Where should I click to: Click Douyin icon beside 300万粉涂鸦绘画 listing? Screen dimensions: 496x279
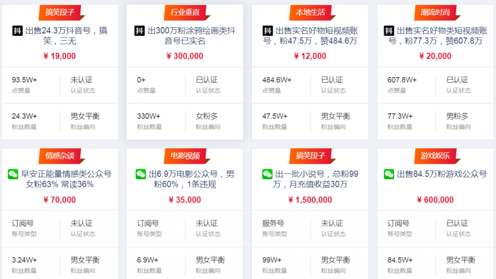pos(139,31)
